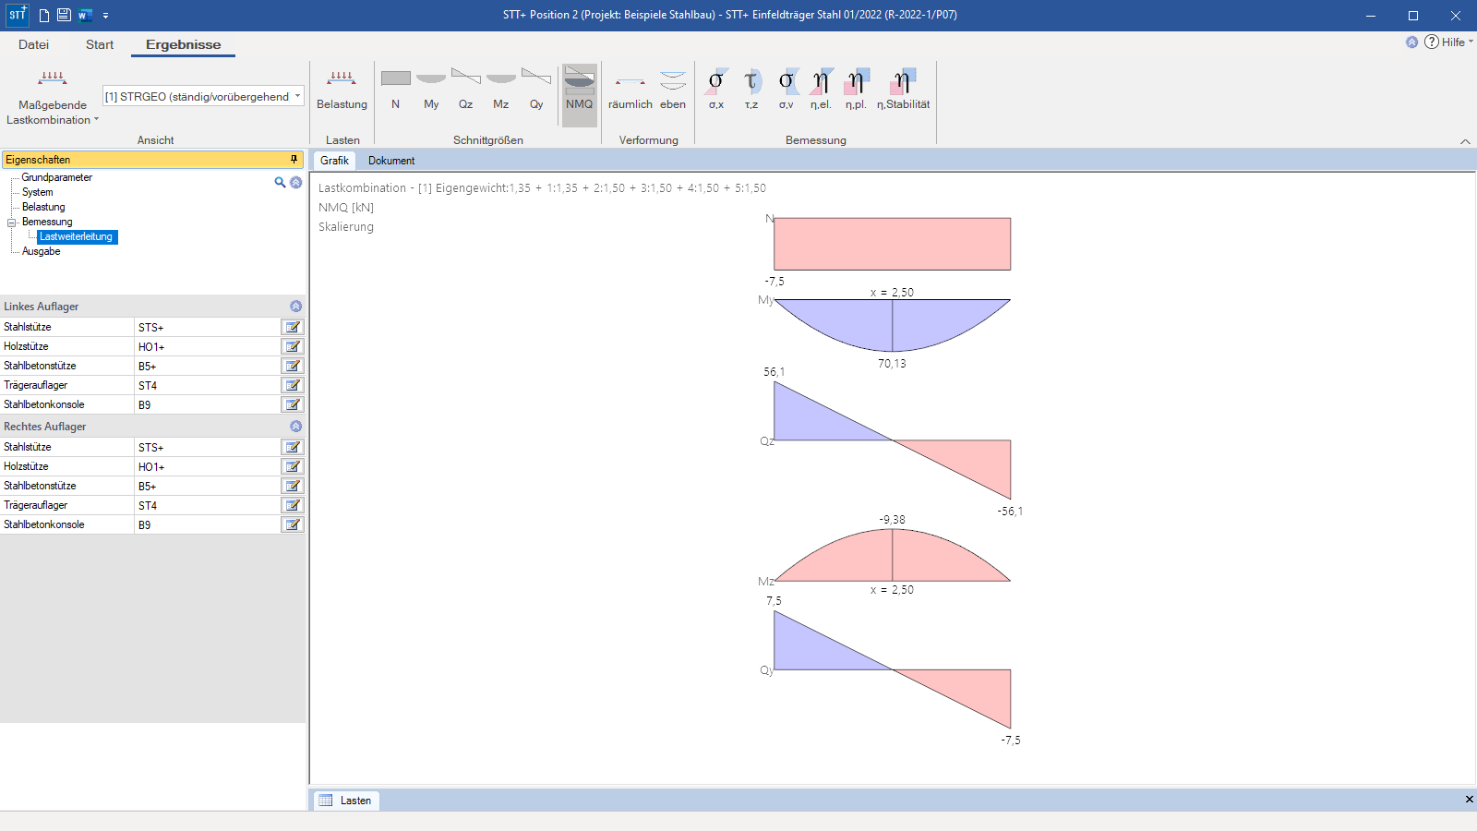Display the Mz moment diagram
Viewport: 1477px width, 831px height.
coord(500,90)
